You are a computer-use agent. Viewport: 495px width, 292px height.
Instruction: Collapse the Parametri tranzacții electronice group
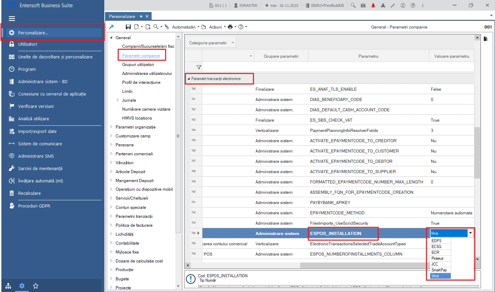[189, 79]
